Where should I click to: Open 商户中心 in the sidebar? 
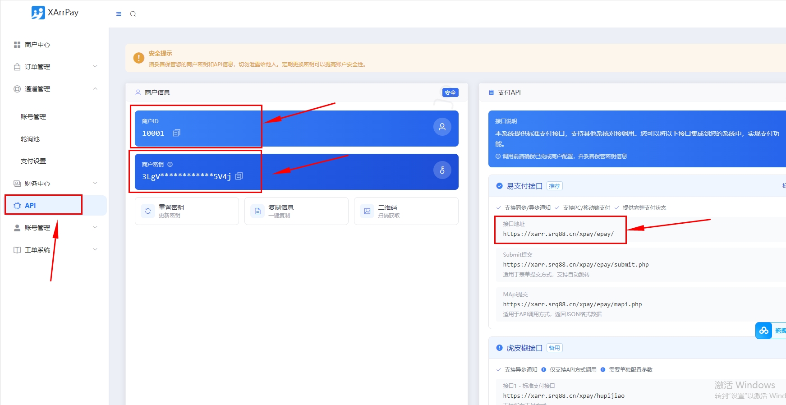pos(37,45)
